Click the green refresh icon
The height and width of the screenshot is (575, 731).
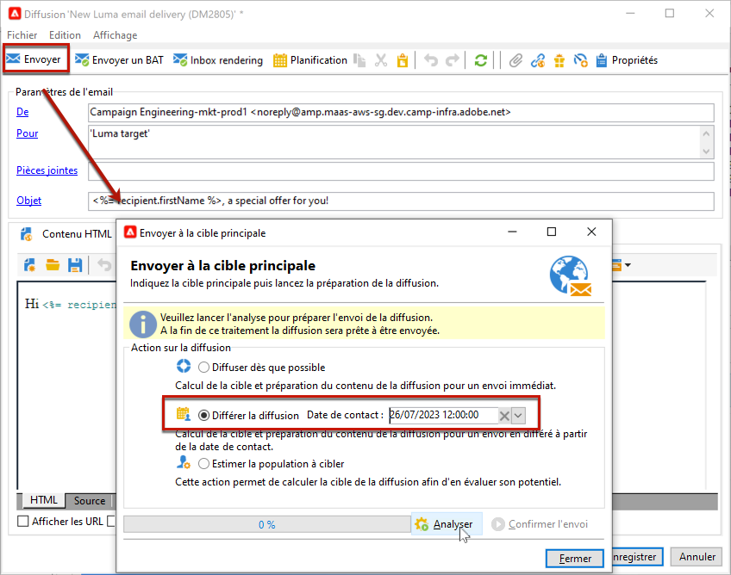(481, 60)
